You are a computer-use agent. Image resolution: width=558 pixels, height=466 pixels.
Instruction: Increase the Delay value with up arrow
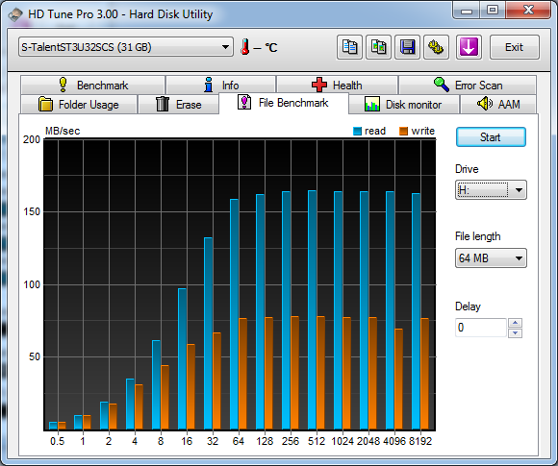(516, 323)
